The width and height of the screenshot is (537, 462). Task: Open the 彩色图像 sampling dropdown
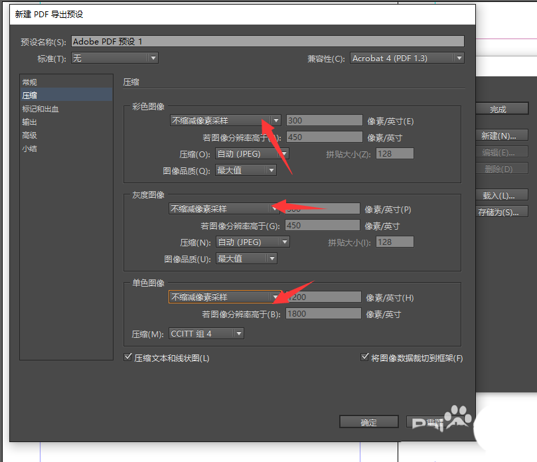point(225,121)
